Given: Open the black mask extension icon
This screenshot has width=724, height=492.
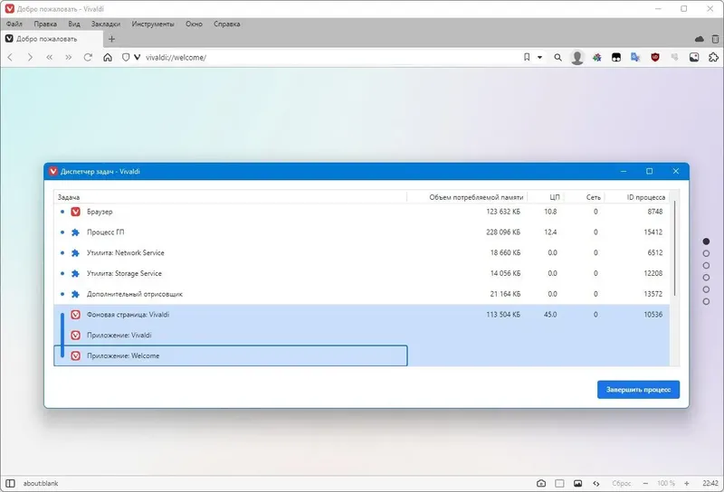Looking at the screenshot, I should point(616,57).
